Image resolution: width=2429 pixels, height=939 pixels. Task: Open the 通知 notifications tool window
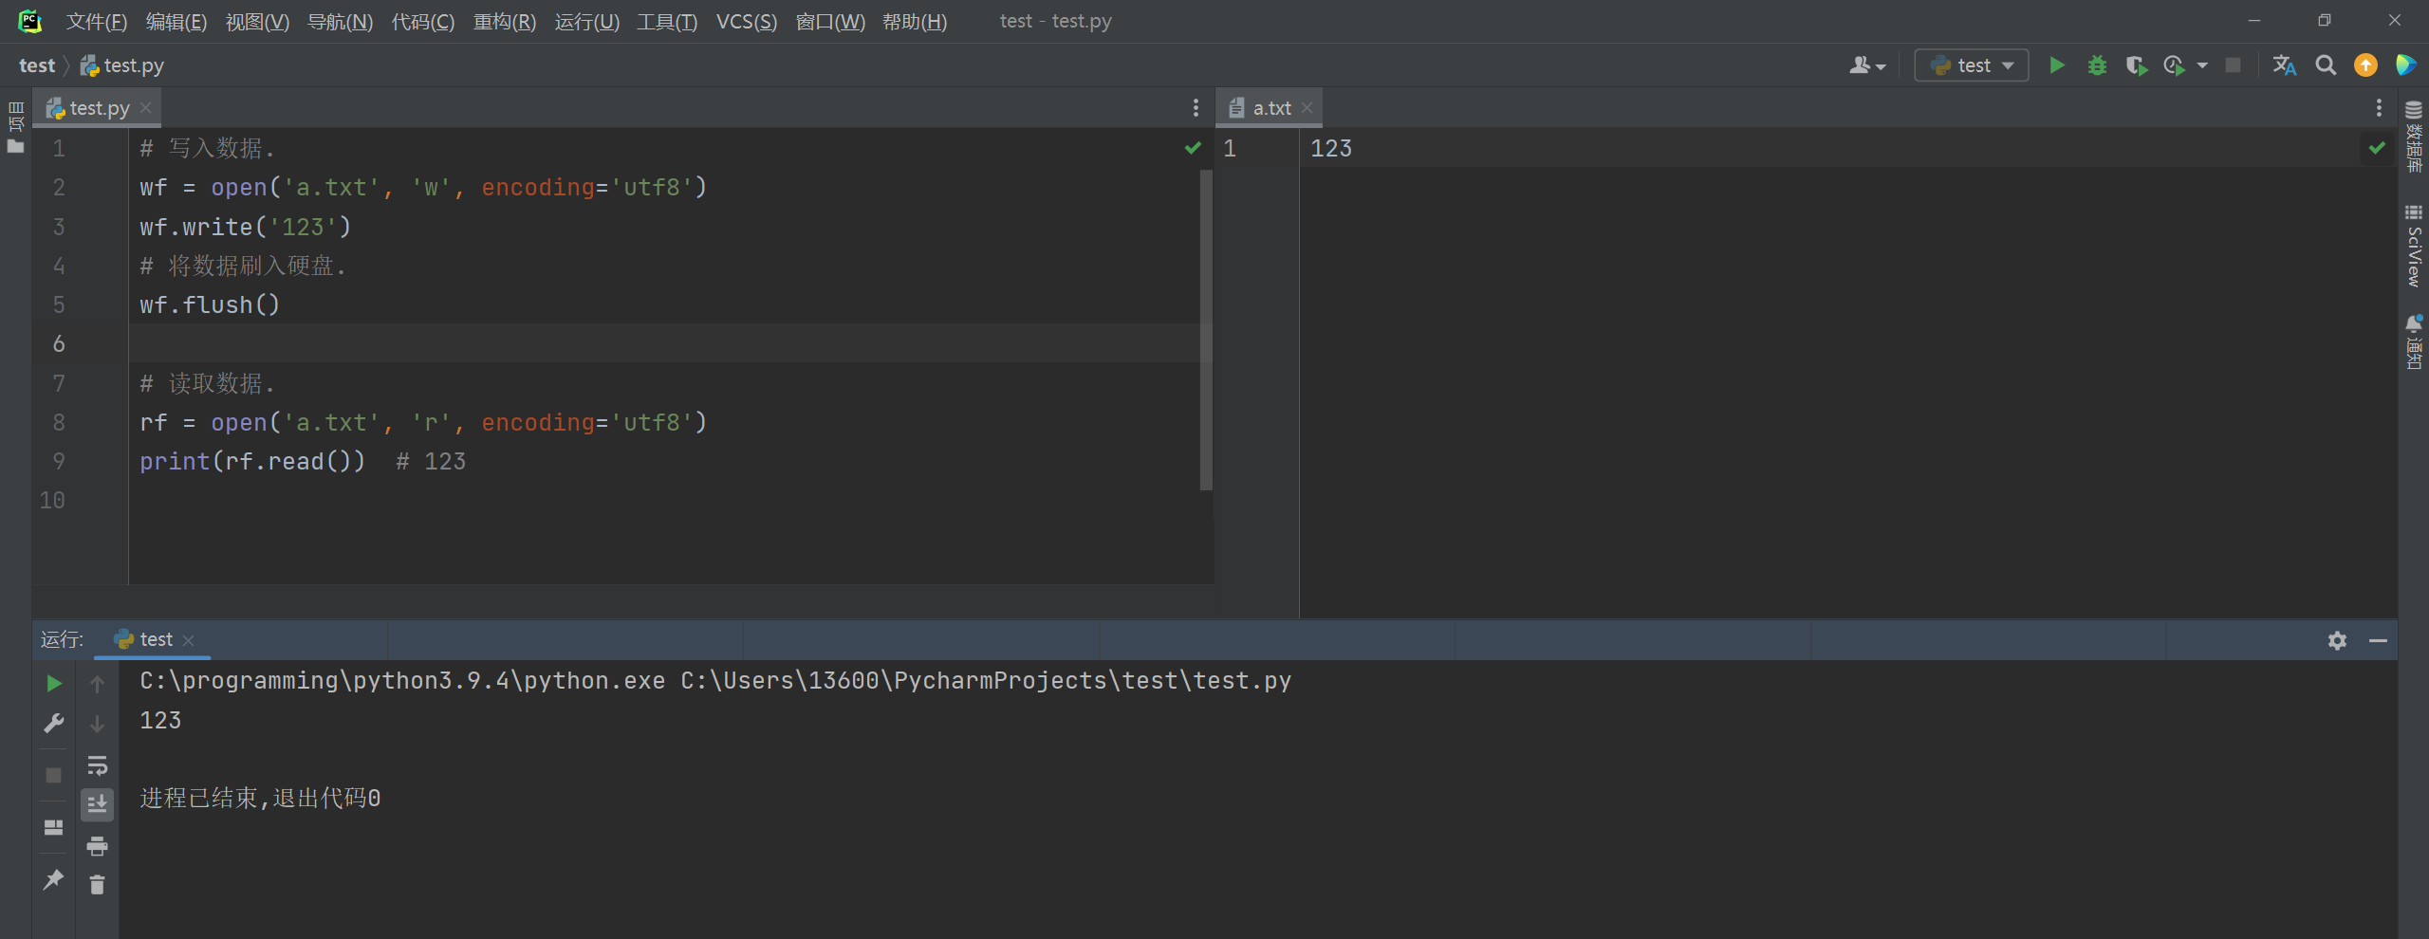(x=2414, y=341)
